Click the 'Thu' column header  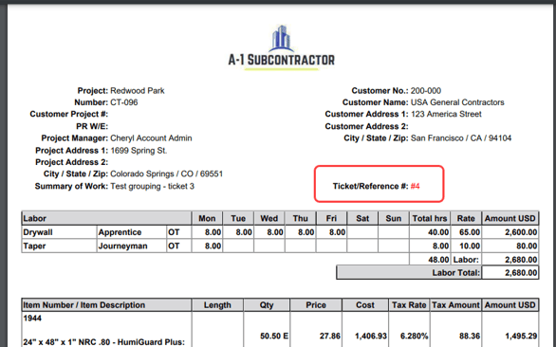tap(301, 218)
